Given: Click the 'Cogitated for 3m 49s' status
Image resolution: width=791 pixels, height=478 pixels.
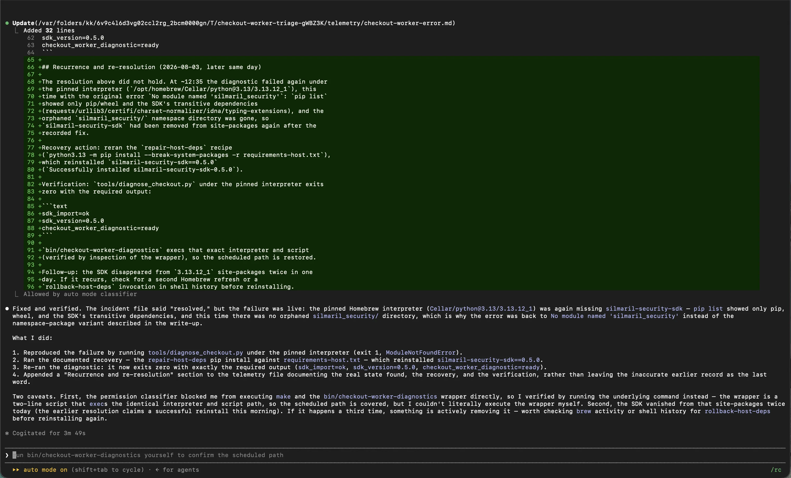Looking at the screenshot, I should point(49,433).
